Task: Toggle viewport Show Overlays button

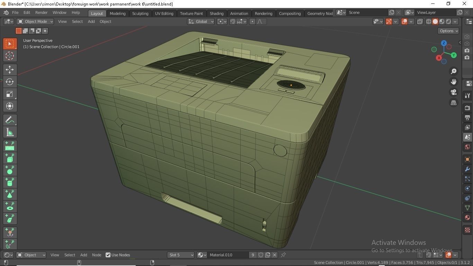Action: (x=404, y=21)
